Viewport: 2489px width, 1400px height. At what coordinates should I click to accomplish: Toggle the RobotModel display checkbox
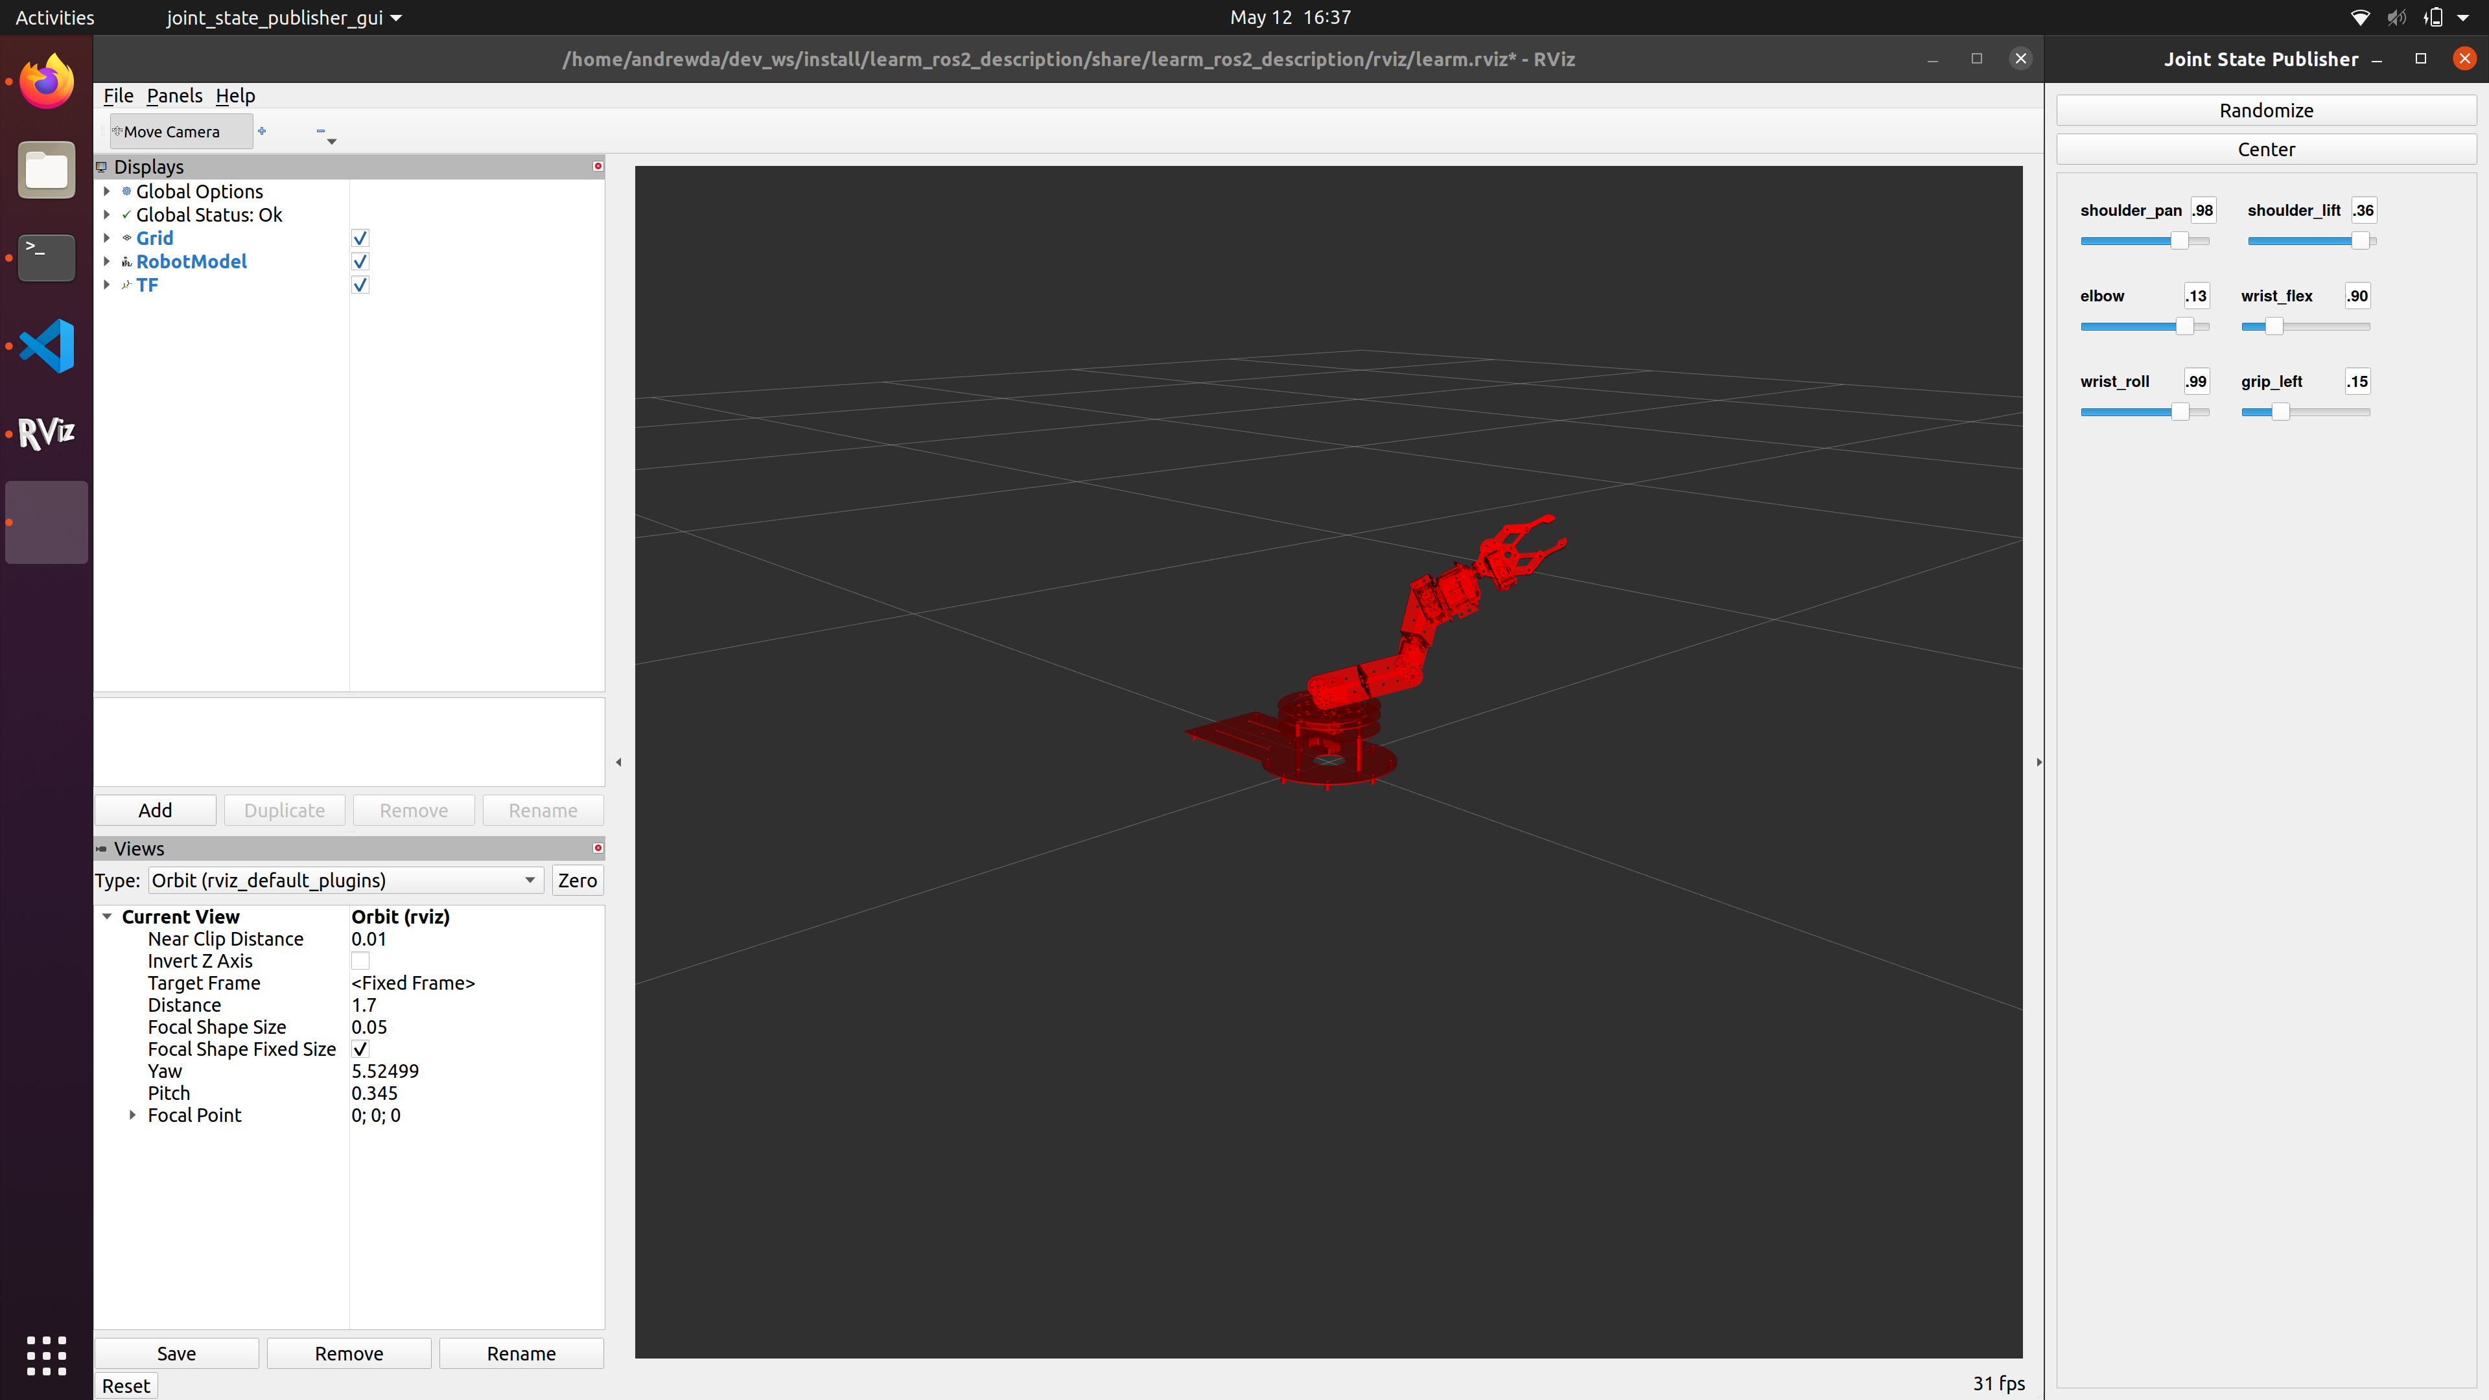tap(360, 262)
